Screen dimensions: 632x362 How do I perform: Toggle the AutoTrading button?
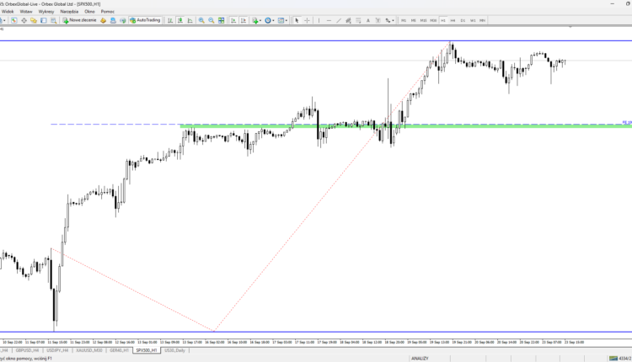click(x=145, y=20)
